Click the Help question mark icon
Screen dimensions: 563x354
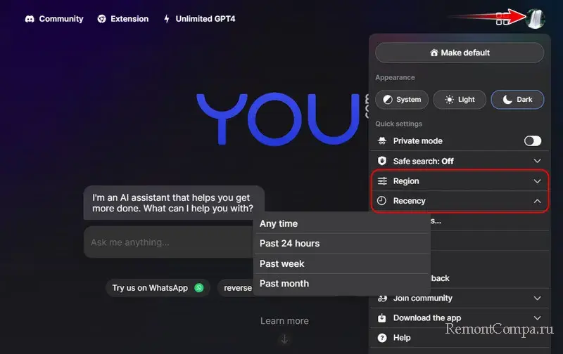pyautogui.click(x=382, y=338)
